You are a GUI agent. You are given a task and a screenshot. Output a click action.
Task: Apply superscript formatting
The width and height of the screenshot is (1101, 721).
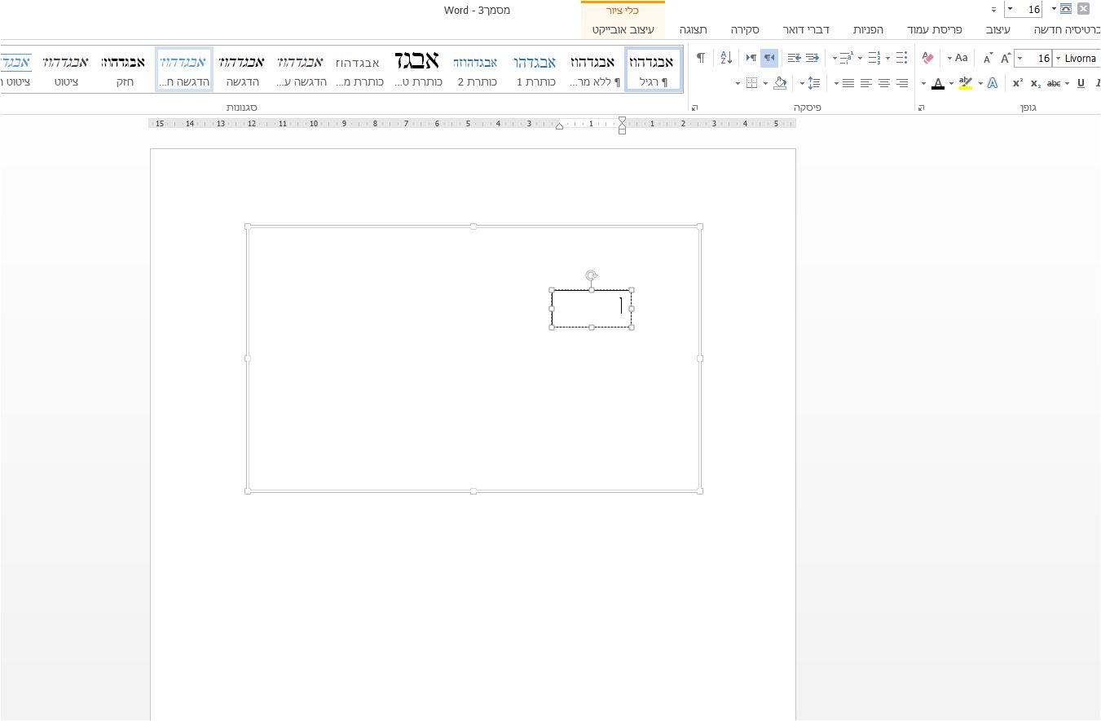pyautogui.click(x=1018, y=83)
